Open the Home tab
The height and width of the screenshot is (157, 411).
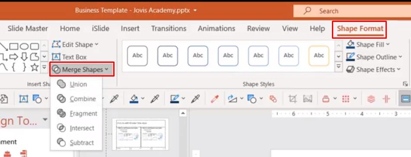coord(70,28)
